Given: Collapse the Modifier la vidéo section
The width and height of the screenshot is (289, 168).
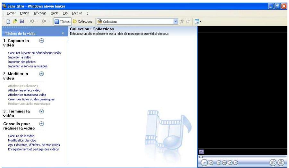Looking at the screenshot, I should [x=41, y=74].
